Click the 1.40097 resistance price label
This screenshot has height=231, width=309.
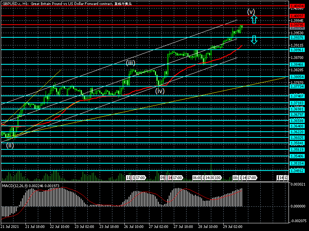click(297, 15)
